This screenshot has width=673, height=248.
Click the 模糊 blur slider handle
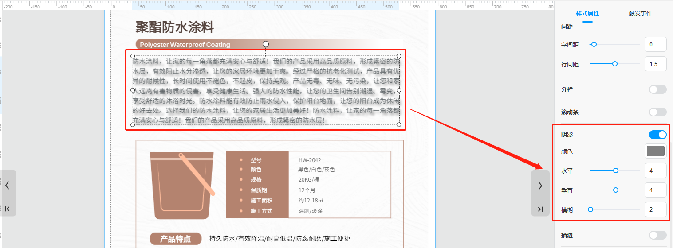[x=590, y=209]
